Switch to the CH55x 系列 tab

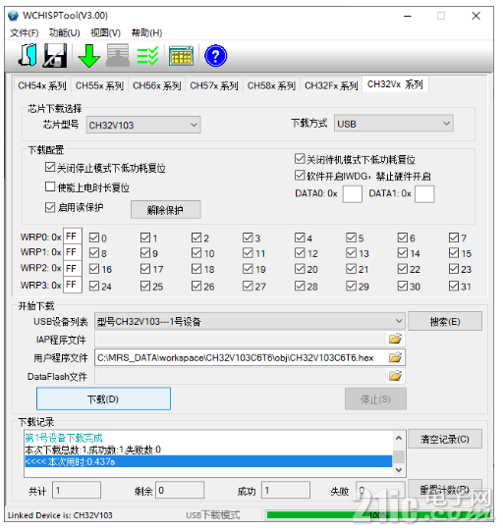point(99,85)
